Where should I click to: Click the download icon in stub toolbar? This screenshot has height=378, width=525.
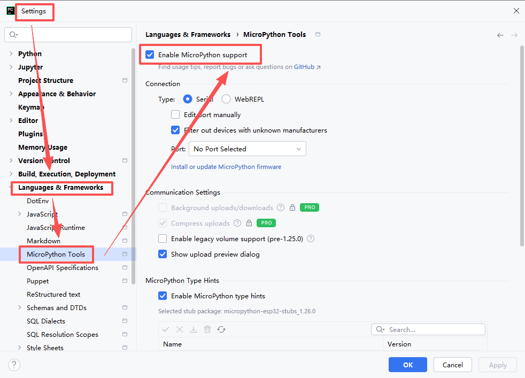click(194, 329)
